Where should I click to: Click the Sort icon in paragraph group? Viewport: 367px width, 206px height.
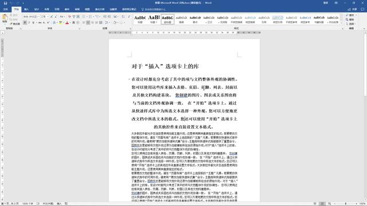click(x=123, y=17)
